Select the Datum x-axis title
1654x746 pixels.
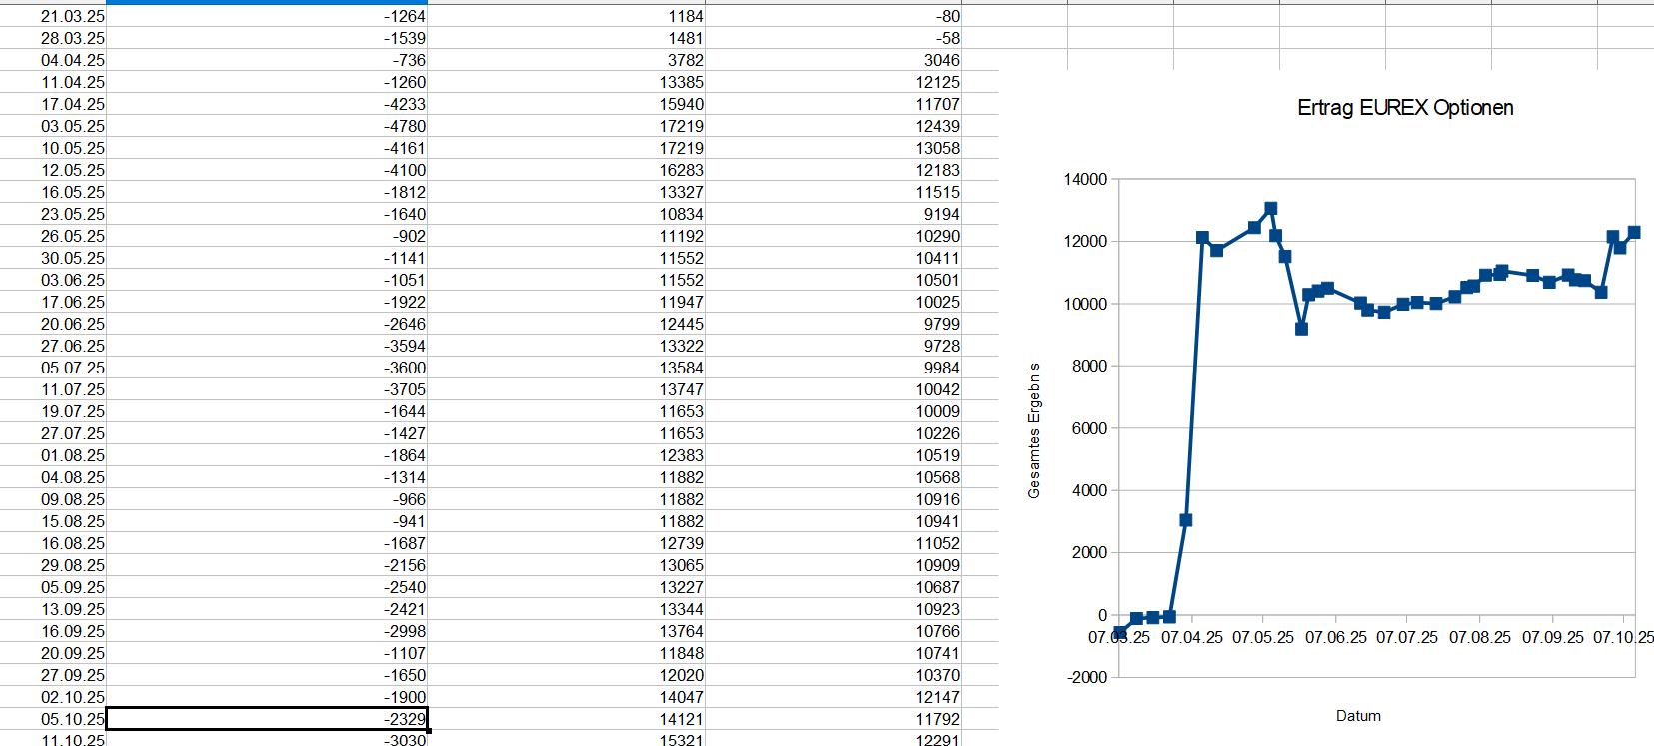(1358, 716)
